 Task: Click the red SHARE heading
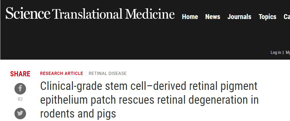point(20,74)
